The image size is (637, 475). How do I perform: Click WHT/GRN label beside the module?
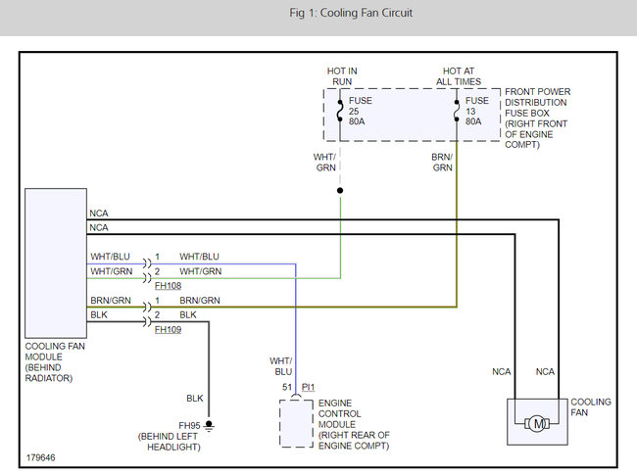112,271
